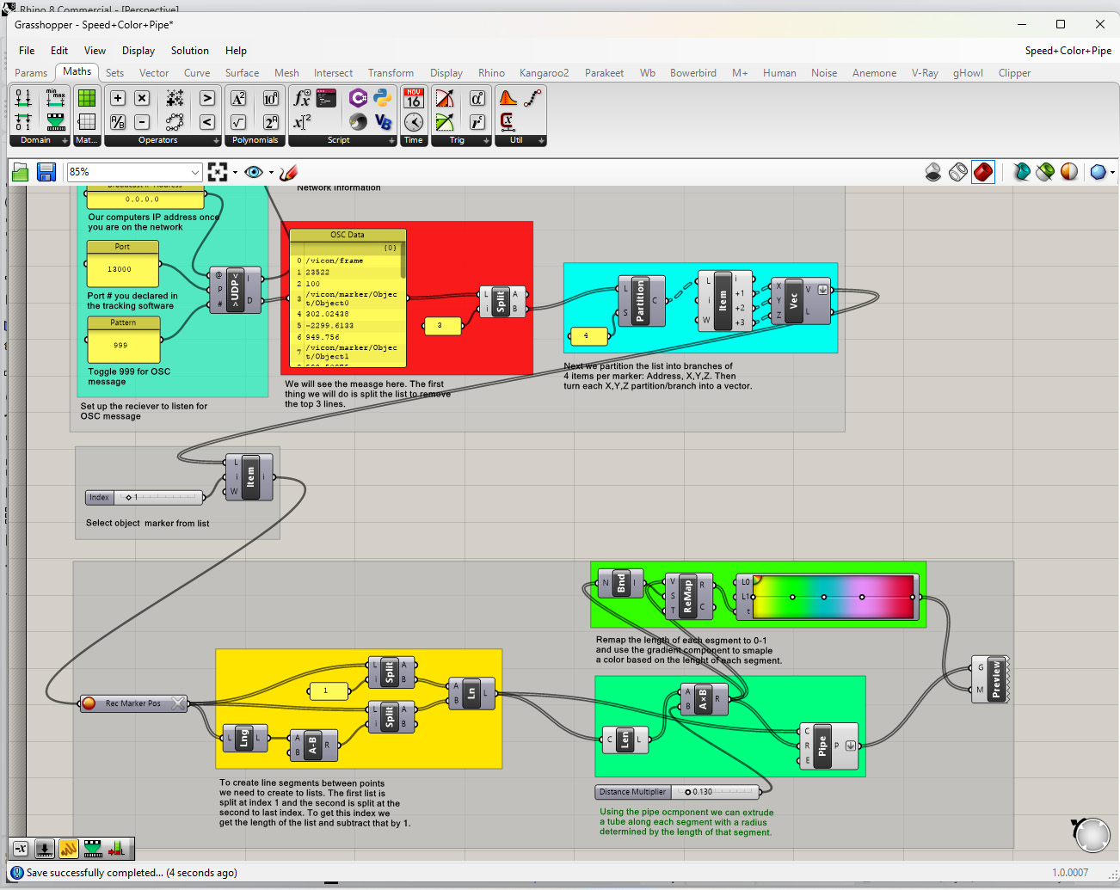Click the Pipe component
Viewport: 1120px width, 890px height.
(822, 746)
